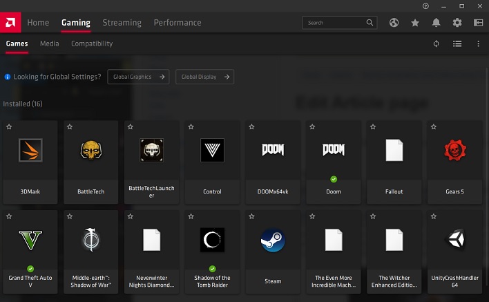The width and height of the screenshot is (489, 302).
Task: Star the UnityCrashHandler64 tile
Action: click(x=434, y=216)
